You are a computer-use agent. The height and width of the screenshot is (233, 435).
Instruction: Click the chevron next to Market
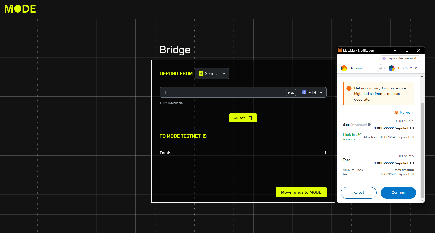click(412, 113)
